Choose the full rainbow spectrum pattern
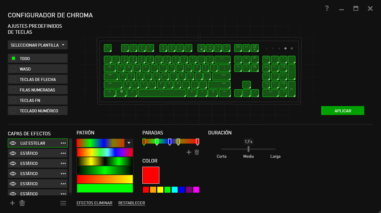The image size is (381, 213). [x=105, y=152]
